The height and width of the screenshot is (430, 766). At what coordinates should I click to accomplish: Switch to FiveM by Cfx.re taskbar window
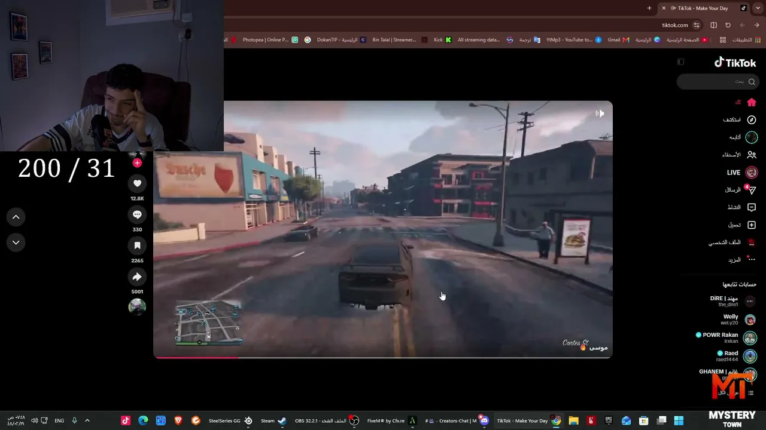click(x=392, y=420)
